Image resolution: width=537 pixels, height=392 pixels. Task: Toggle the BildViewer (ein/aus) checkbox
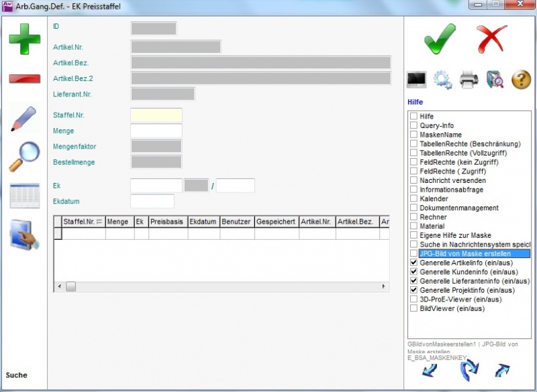pyautogui.click(x=413, y=309)
